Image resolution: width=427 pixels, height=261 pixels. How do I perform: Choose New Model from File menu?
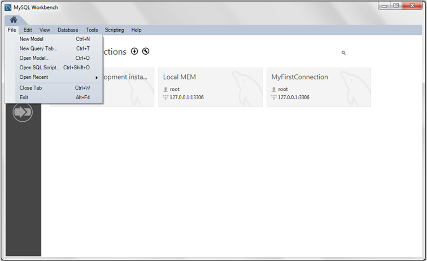point(31,39)
